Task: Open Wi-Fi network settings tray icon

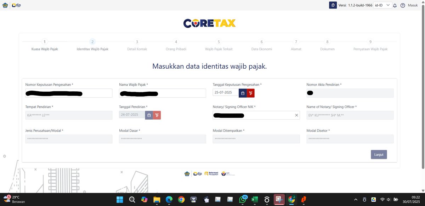Action: 382,200
